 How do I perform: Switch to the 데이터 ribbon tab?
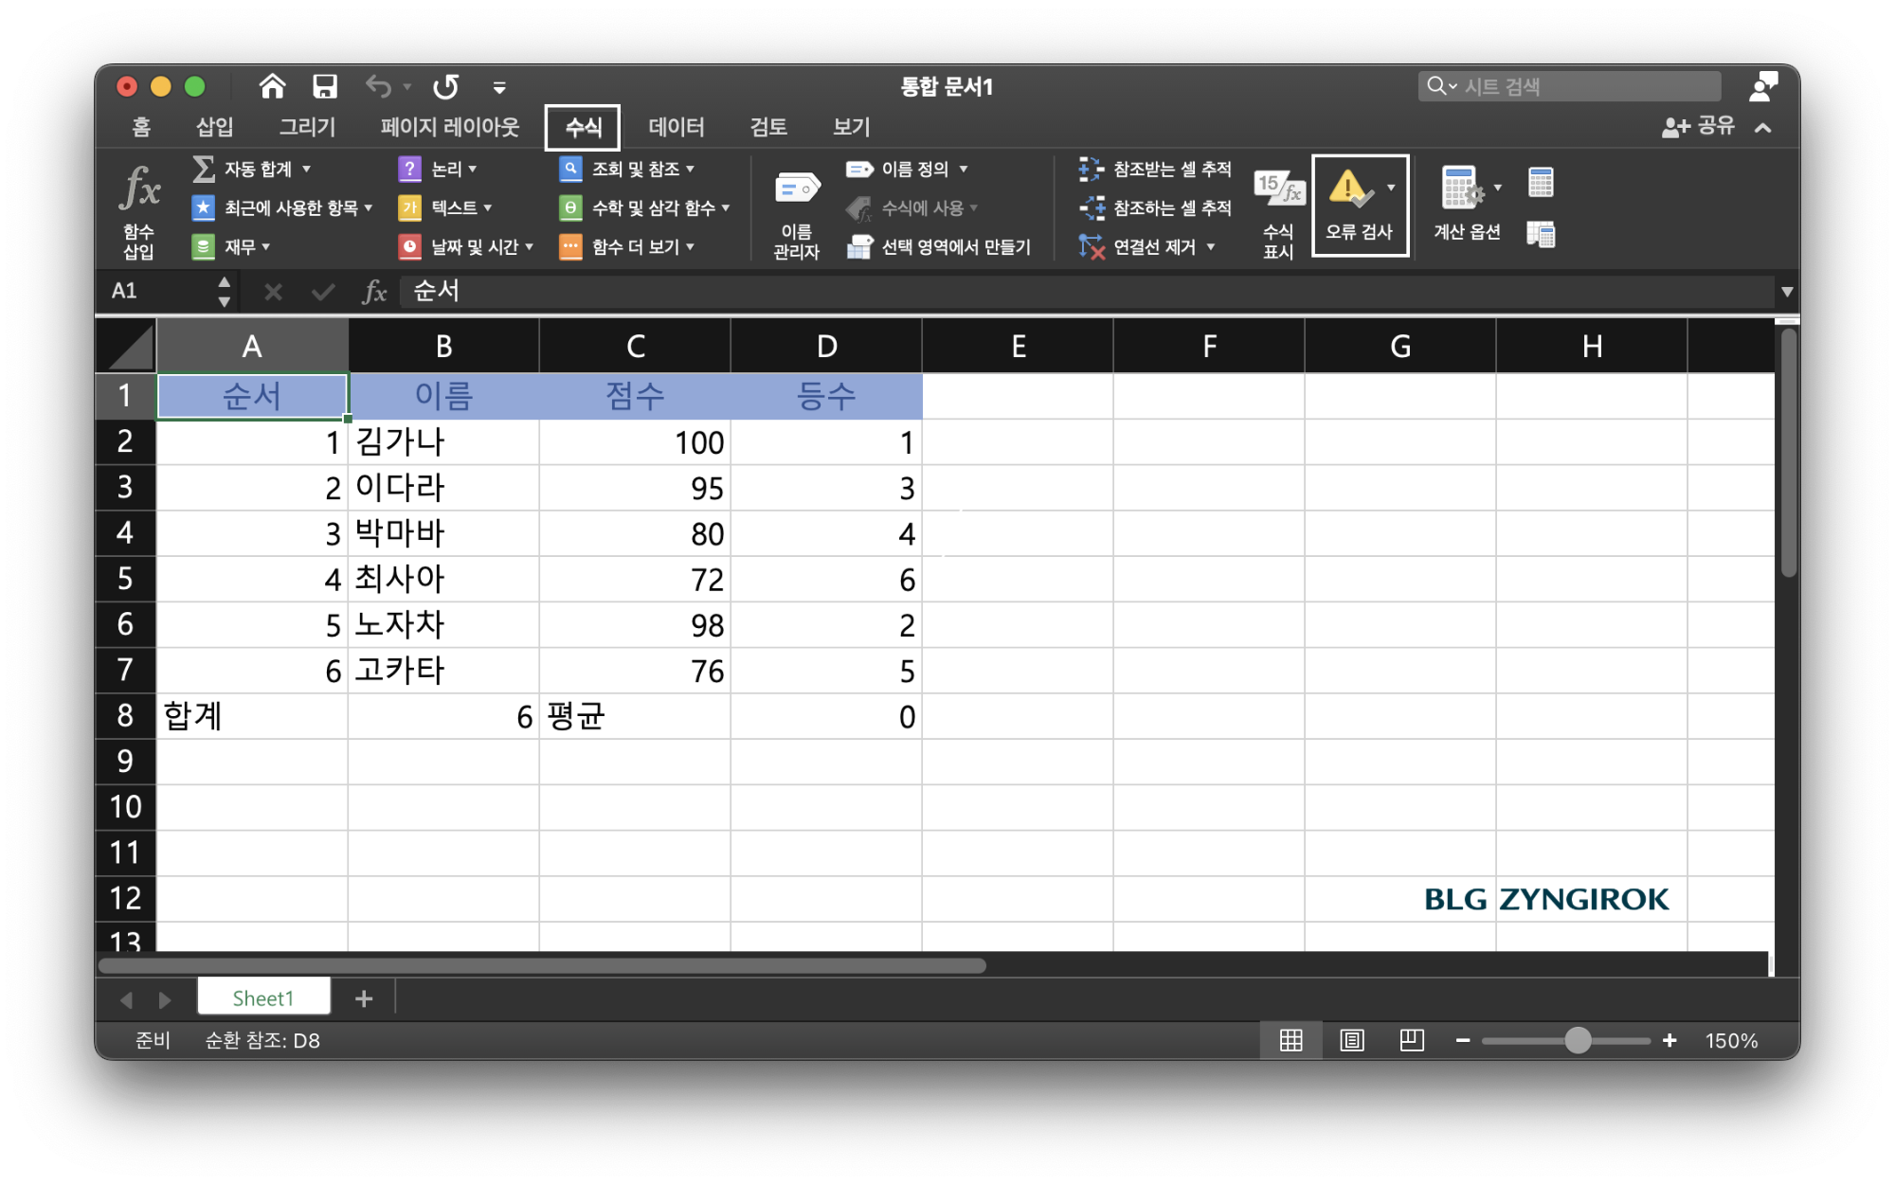pos(677,126)
